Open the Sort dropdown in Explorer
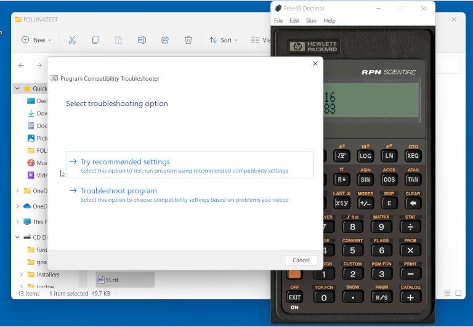This screenshot has width=473, height=327. [224, 40]
